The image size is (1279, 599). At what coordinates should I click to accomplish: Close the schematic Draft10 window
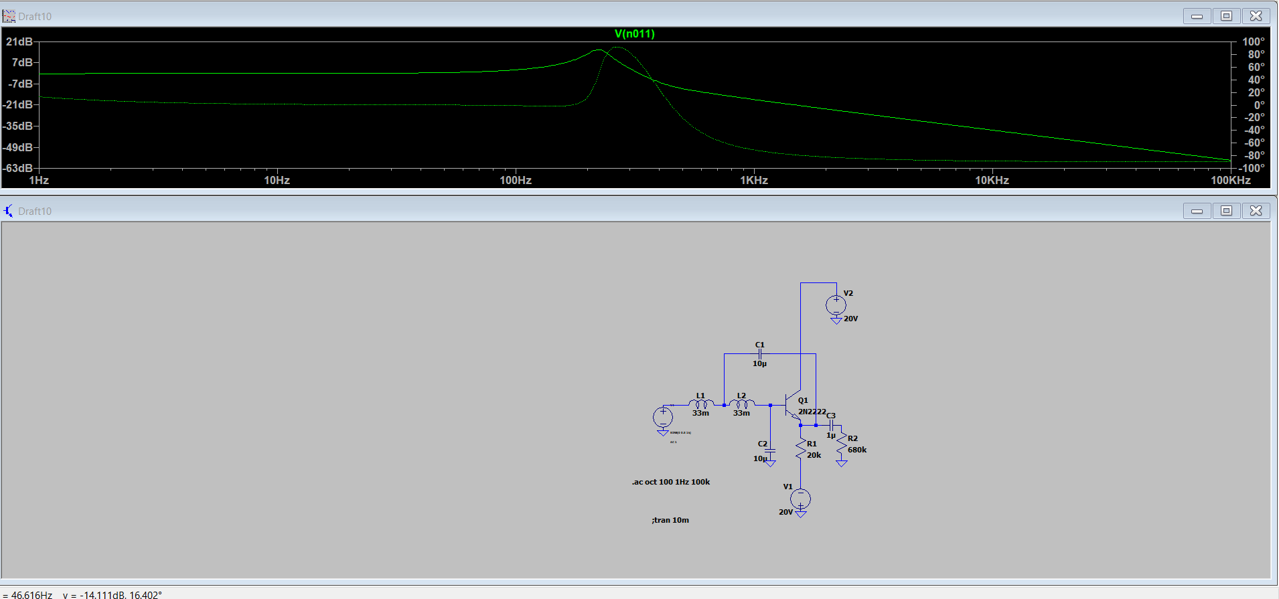pos(1256,211)
